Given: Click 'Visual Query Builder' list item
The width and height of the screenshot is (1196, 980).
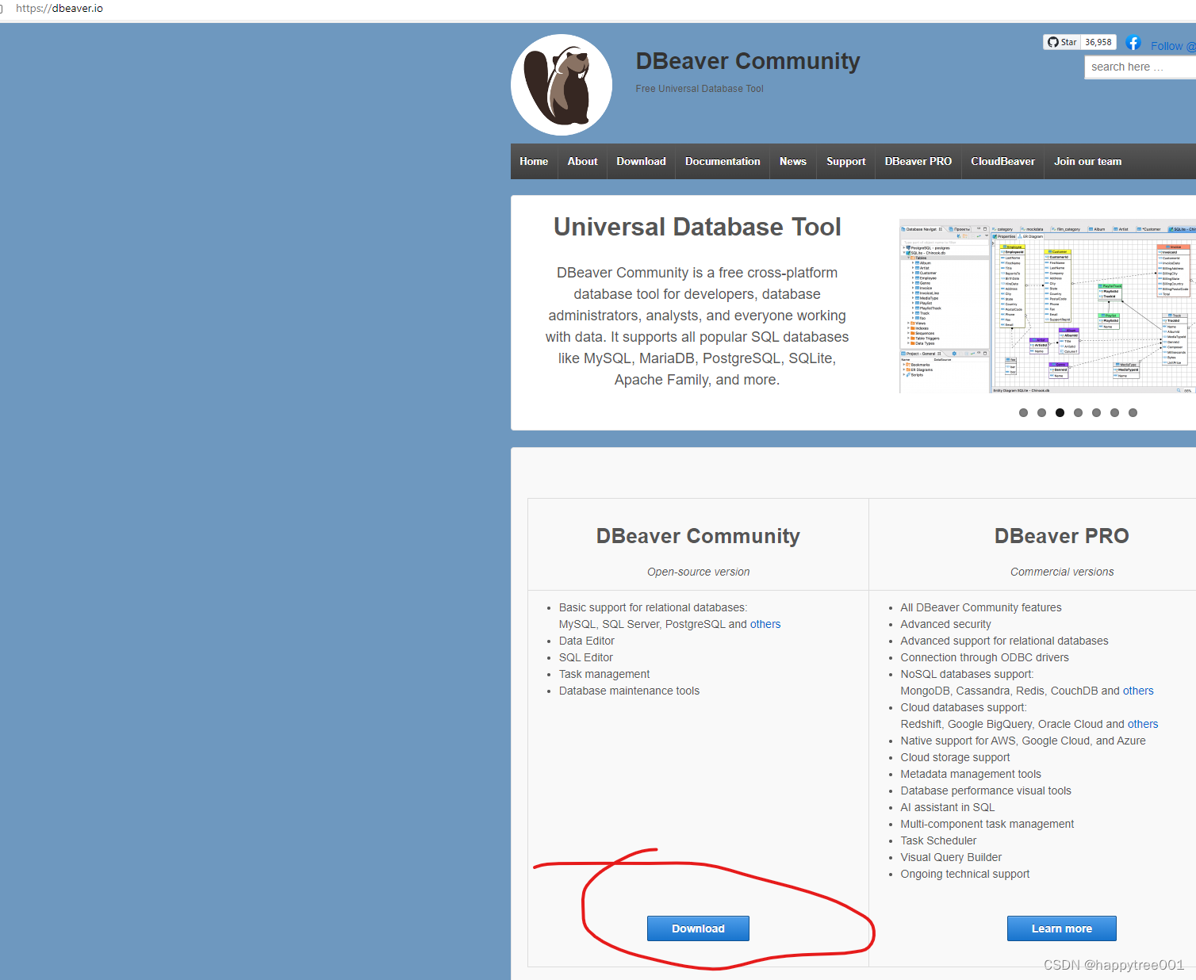Looking at the screenshot, I should coord(951,857).
